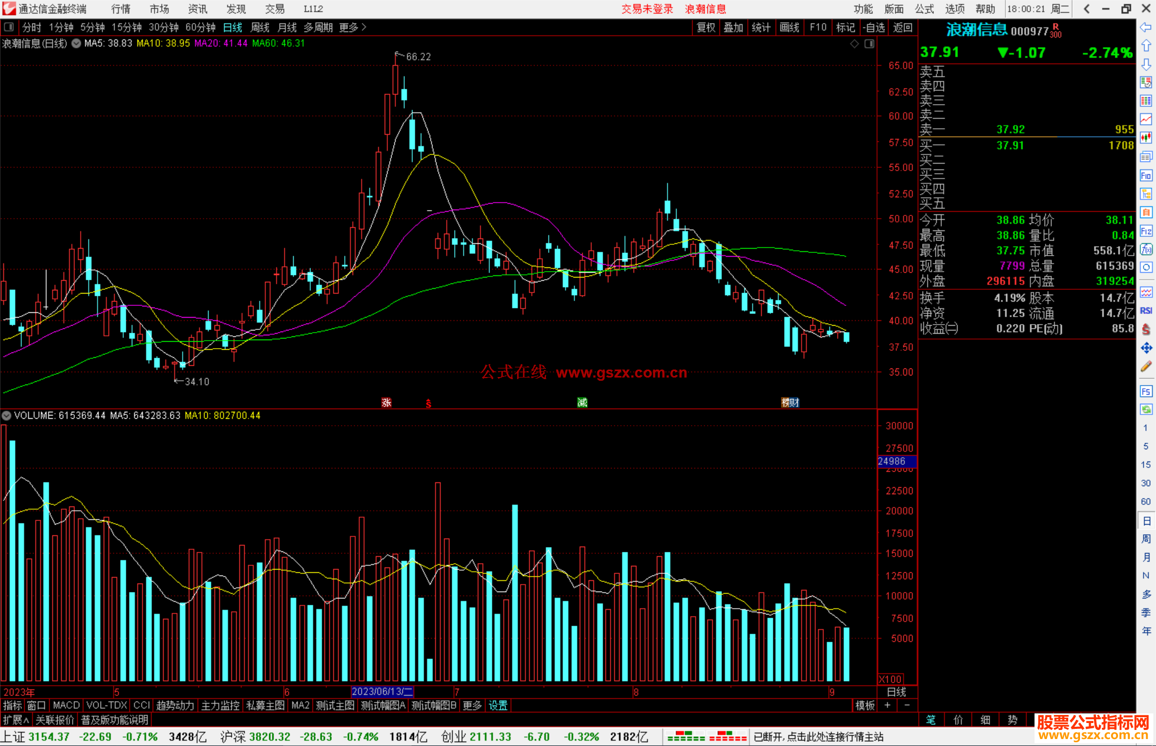This screenshot has width=1156, height=746.
Task: Click the four-way move arrows icon
Action: 1146,348
